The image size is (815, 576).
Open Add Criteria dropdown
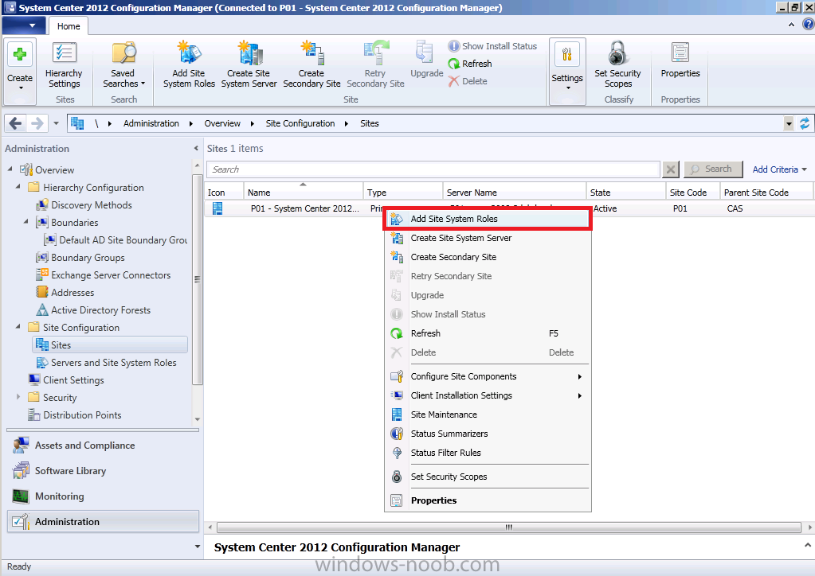pos(779,169)
